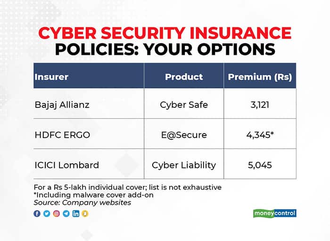
Task: Select the Product column header
Action: point(184,77)
